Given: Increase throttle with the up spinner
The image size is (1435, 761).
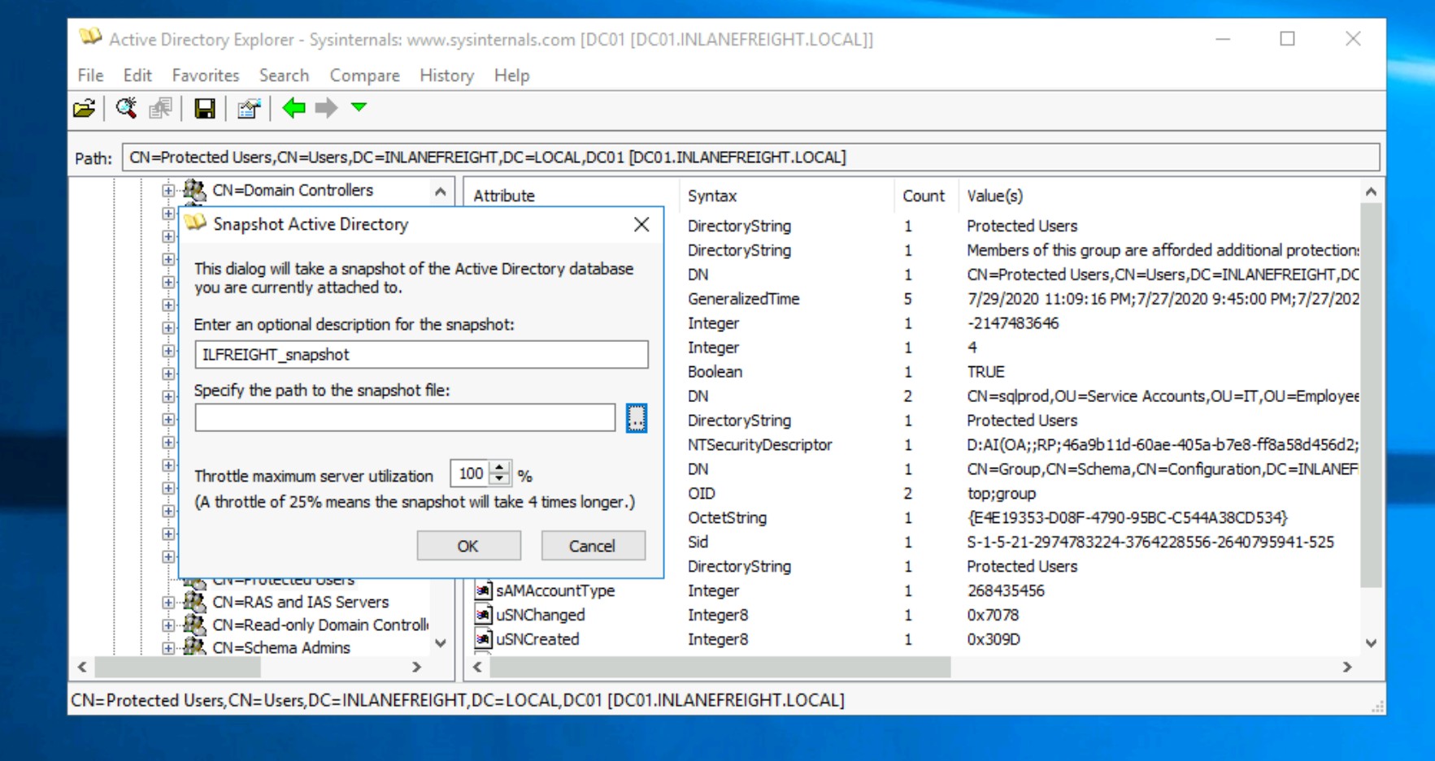Looking at the screenshot, I should [500, 467].
